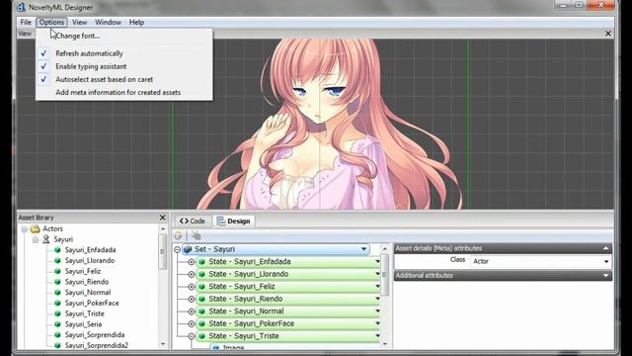The width and height of the screenshot is (632, 356).
Task: Click the Asset library vertical scrollbar thumb
Action: click(x=162, y=252)
